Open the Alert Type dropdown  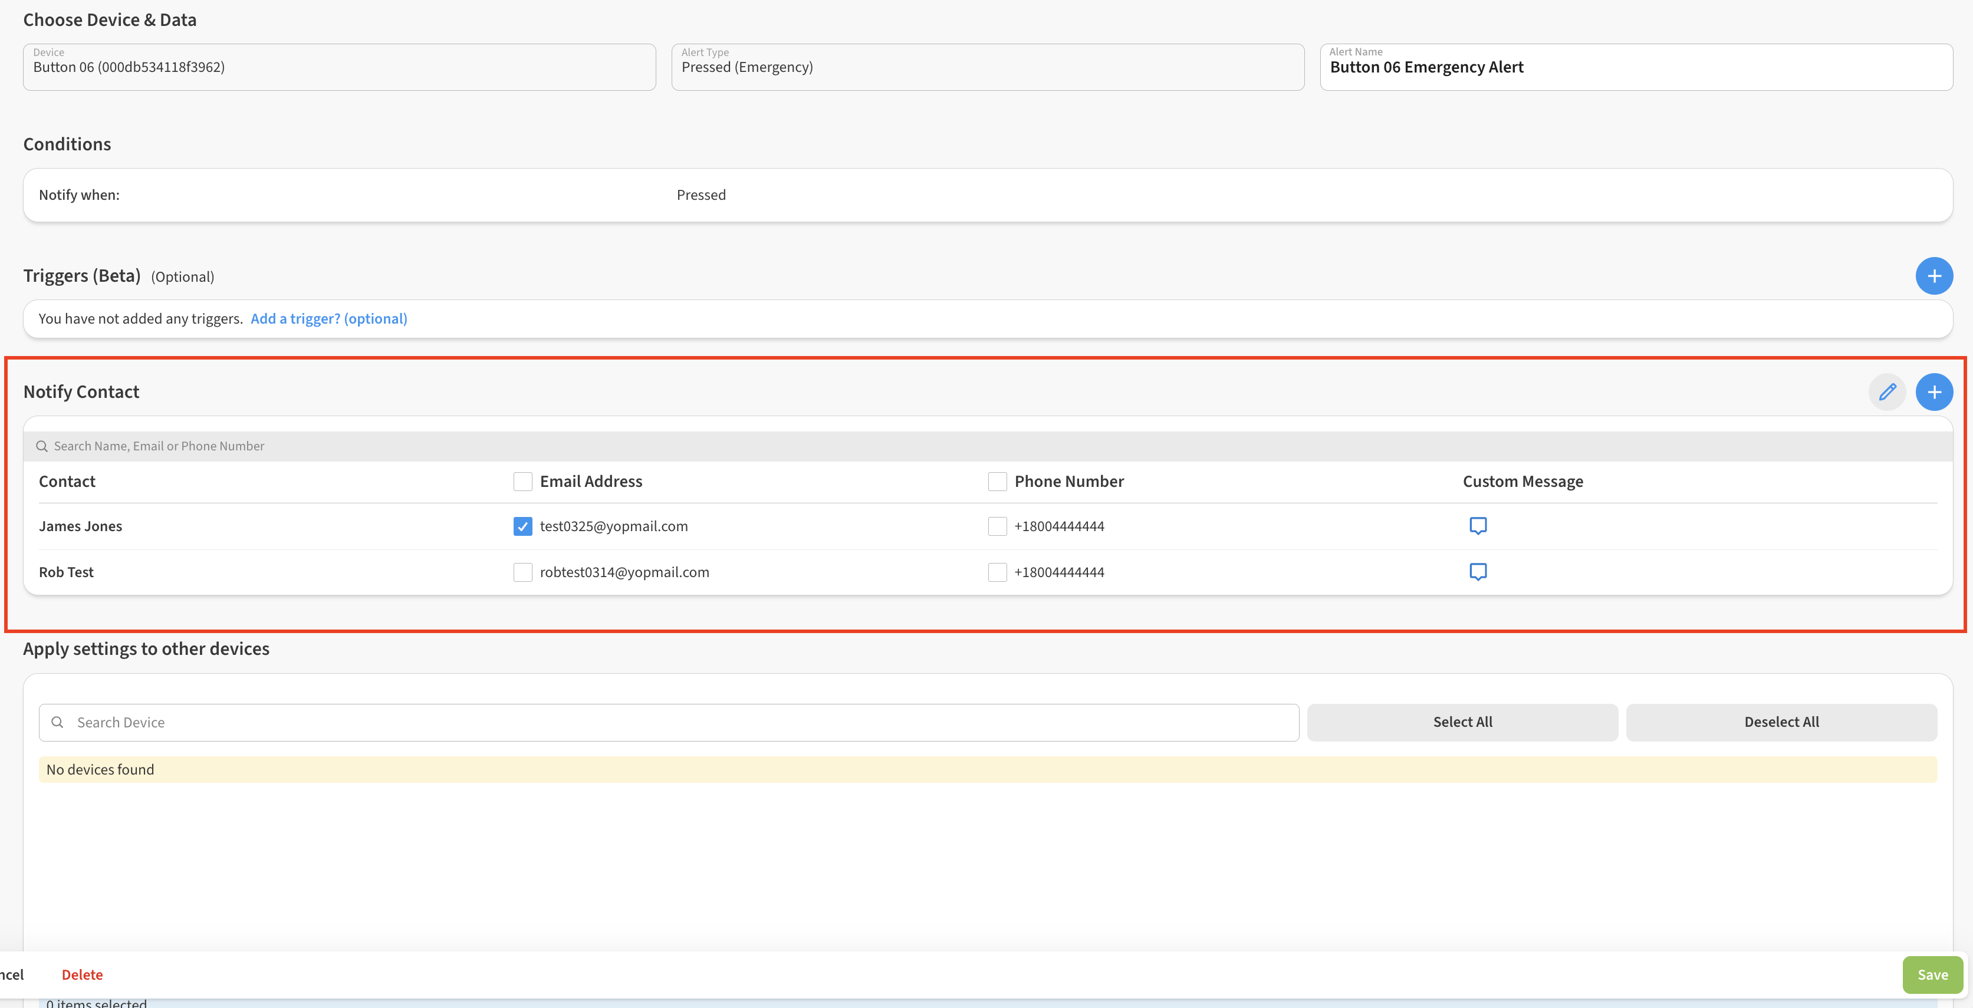(986, 67)
